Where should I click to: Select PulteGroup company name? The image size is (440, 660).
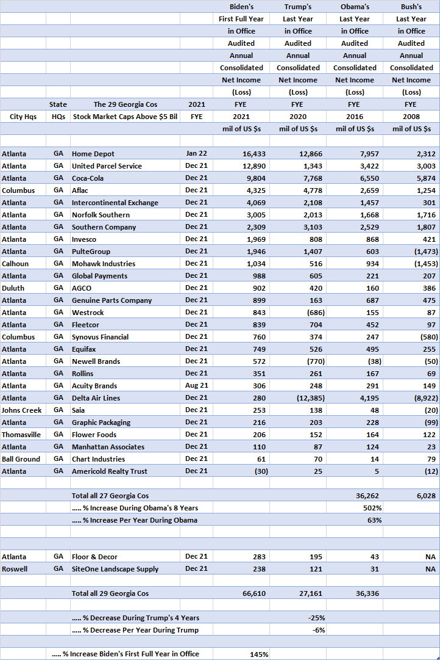tap(91, 252)
